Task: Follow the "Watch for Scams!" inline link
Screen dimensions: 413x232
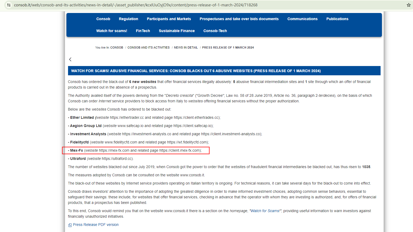Action: pyautogui.click(x=265, y=211)
